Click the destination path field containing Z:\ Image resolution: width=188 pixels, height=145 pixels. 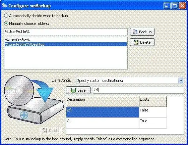(138, 90)
